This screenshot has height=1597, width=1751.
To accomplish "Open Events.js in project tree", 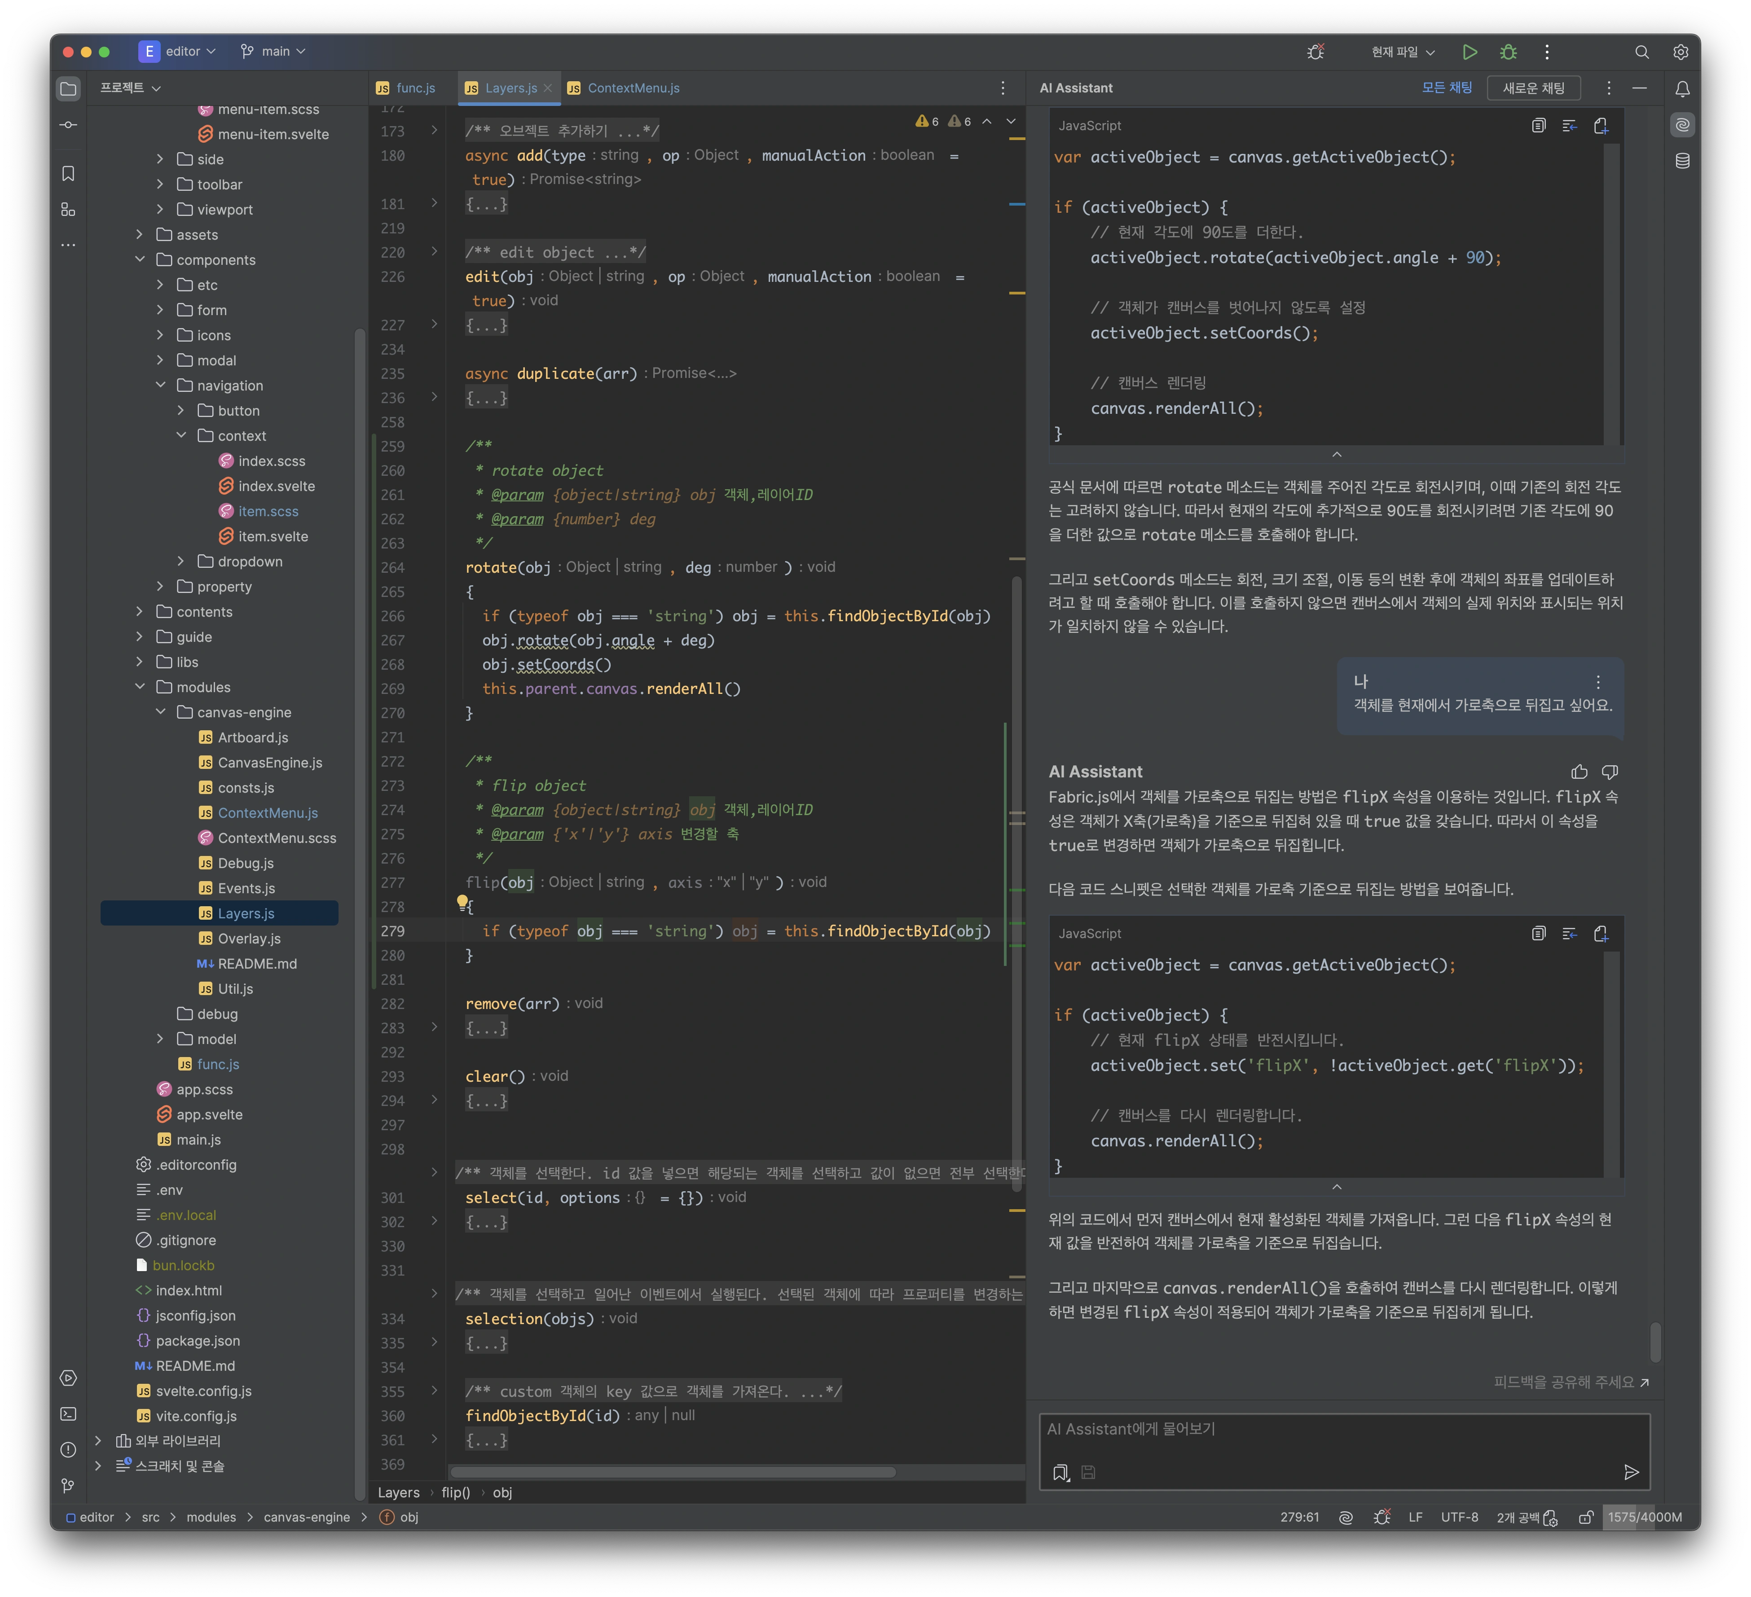I will coord(246,888).
